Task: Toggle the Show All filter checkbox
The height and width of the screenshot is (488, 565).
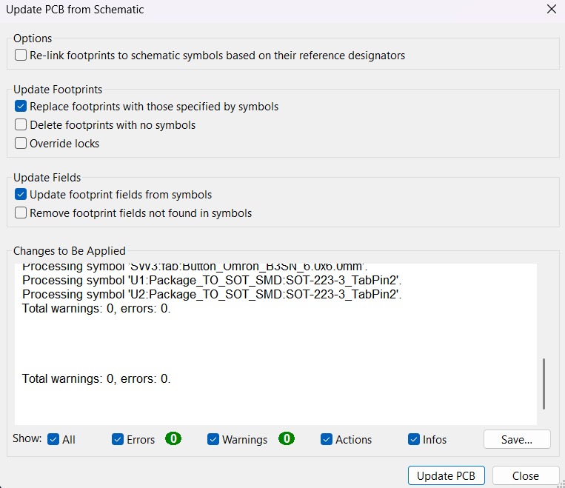Action: 53,439
